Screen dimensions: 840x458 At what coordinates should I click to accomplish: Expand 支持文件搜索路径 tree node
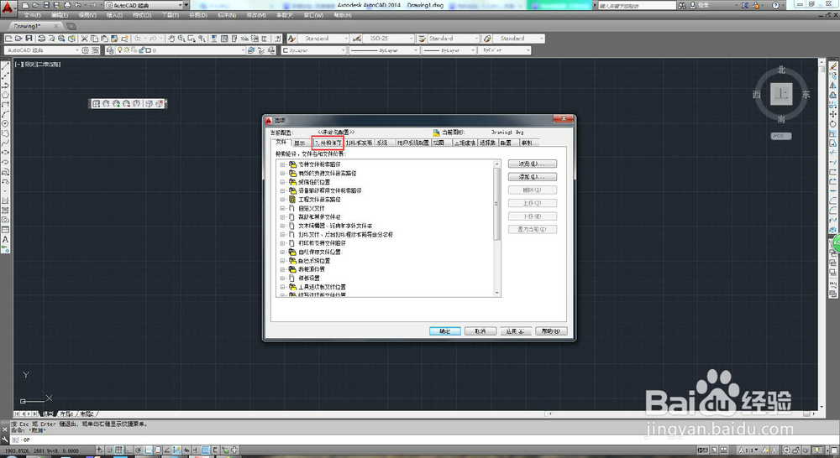coord(282,164)
